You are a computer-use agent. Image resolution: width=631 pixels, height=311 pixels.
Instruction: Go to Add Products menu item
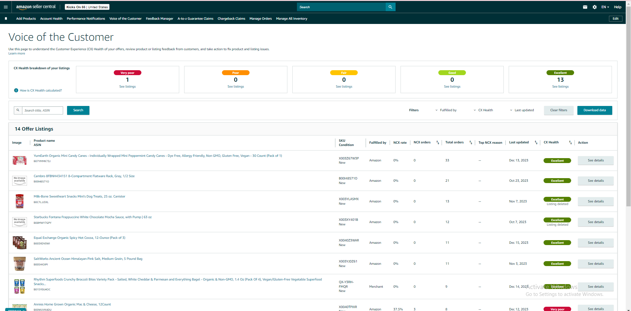pos(26,19)
